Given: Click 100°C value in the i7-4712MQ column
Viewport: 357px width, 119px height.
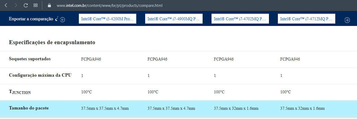Looking at the screenshot, I should pos(286,92).
